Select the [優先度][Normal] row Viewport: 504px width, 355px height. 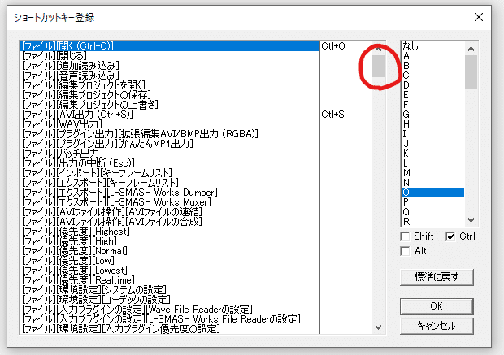169,251
